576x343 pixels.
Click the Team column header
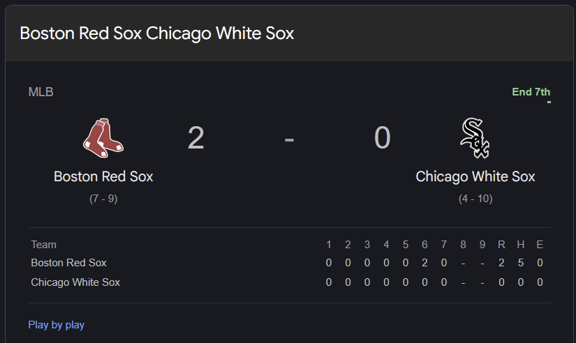[44, 245]
